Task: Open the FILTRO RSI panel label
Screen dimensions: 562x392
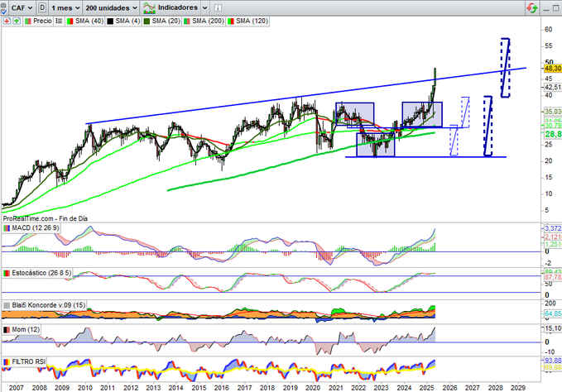Action: click(29, 362)
